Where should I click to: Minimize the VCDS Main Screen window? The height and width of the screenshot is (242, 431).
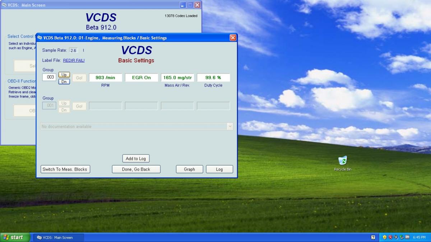(x=183, y=5)
